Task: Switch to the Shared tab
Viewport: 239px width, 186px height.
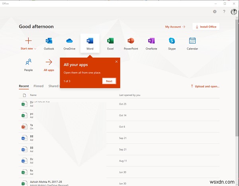Action: coord(54,86)
